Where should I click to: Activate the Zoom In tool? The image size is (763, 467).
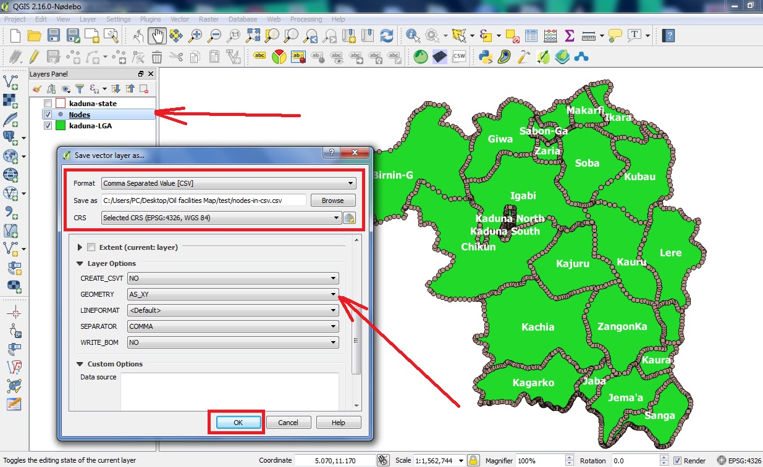coord(195,36)
